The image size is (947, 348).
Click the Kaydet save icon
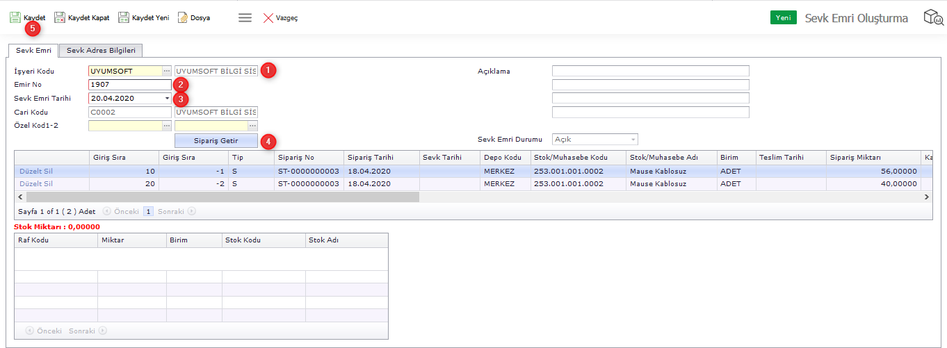pos(15,17)
